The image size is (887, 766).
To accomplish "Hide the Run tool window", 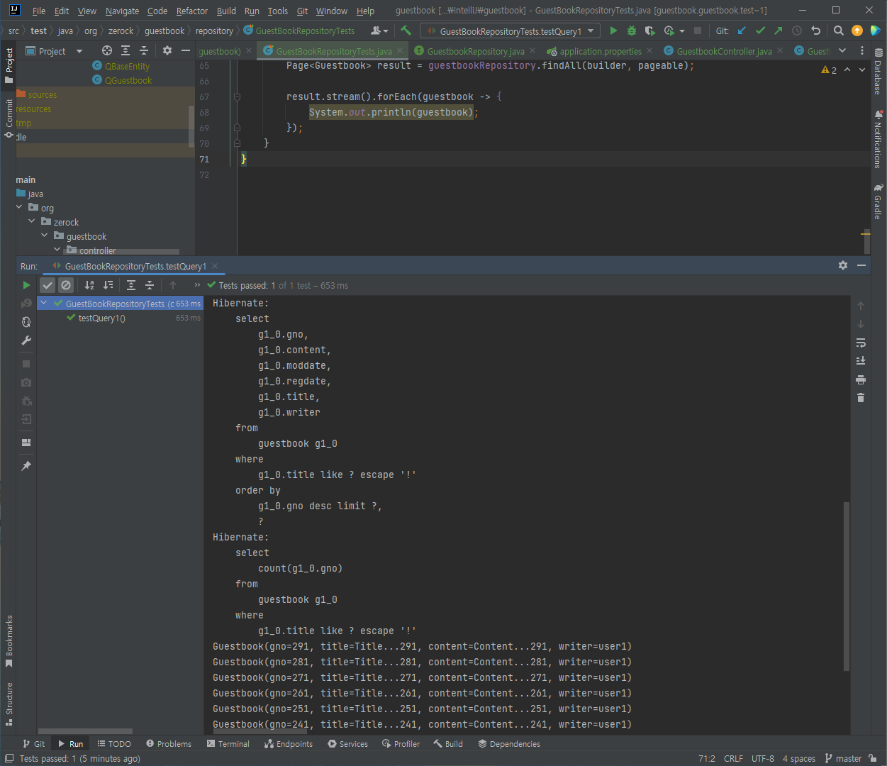I will tap(861, 265).
